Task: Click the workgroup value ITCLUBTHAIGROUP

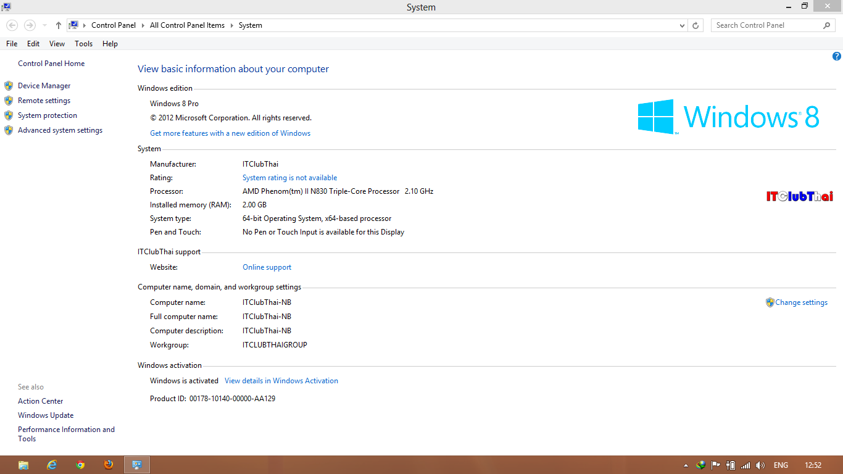Action: tap(275, 345)
